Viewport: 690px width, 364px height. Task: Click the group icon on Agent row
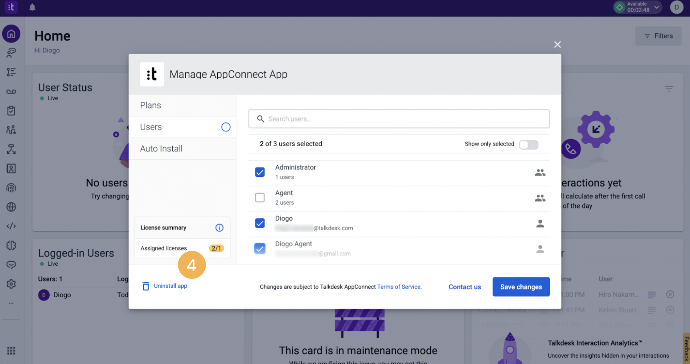(x=540, y=198)
